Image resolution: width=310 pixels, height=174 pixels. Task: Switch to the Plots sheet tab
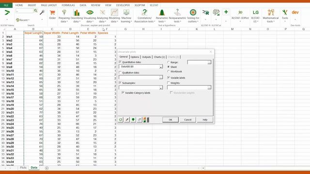[x=23, y=168]
